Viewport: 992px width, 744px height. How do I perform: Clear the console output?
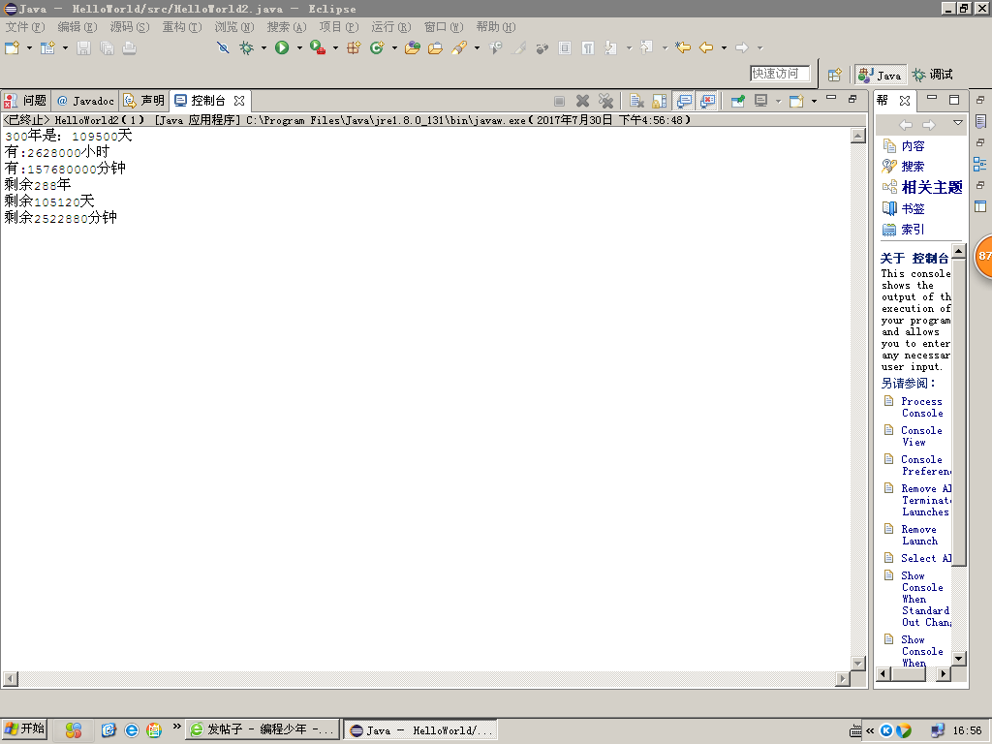pos(635,101)
